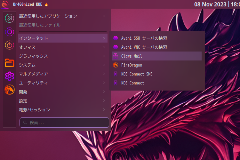Click the search magnifier icon
Viewport: 240px width, 160px height.
point(25,123)
